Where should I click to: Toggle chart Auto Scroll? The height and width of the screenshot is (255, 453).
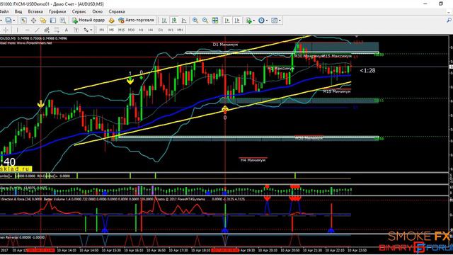227,21
